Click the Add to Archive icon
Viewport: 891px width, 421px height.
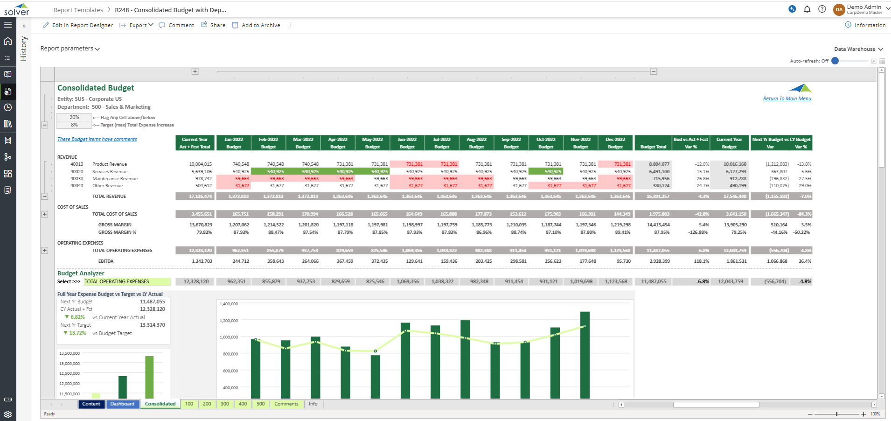click(x=235, y=25)
